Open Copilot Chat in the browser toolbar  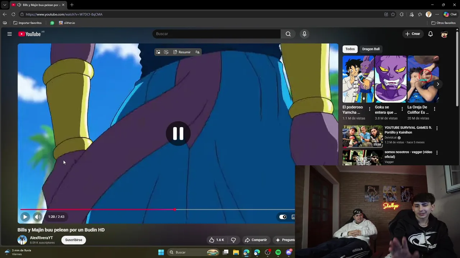(x=450, y=14)
